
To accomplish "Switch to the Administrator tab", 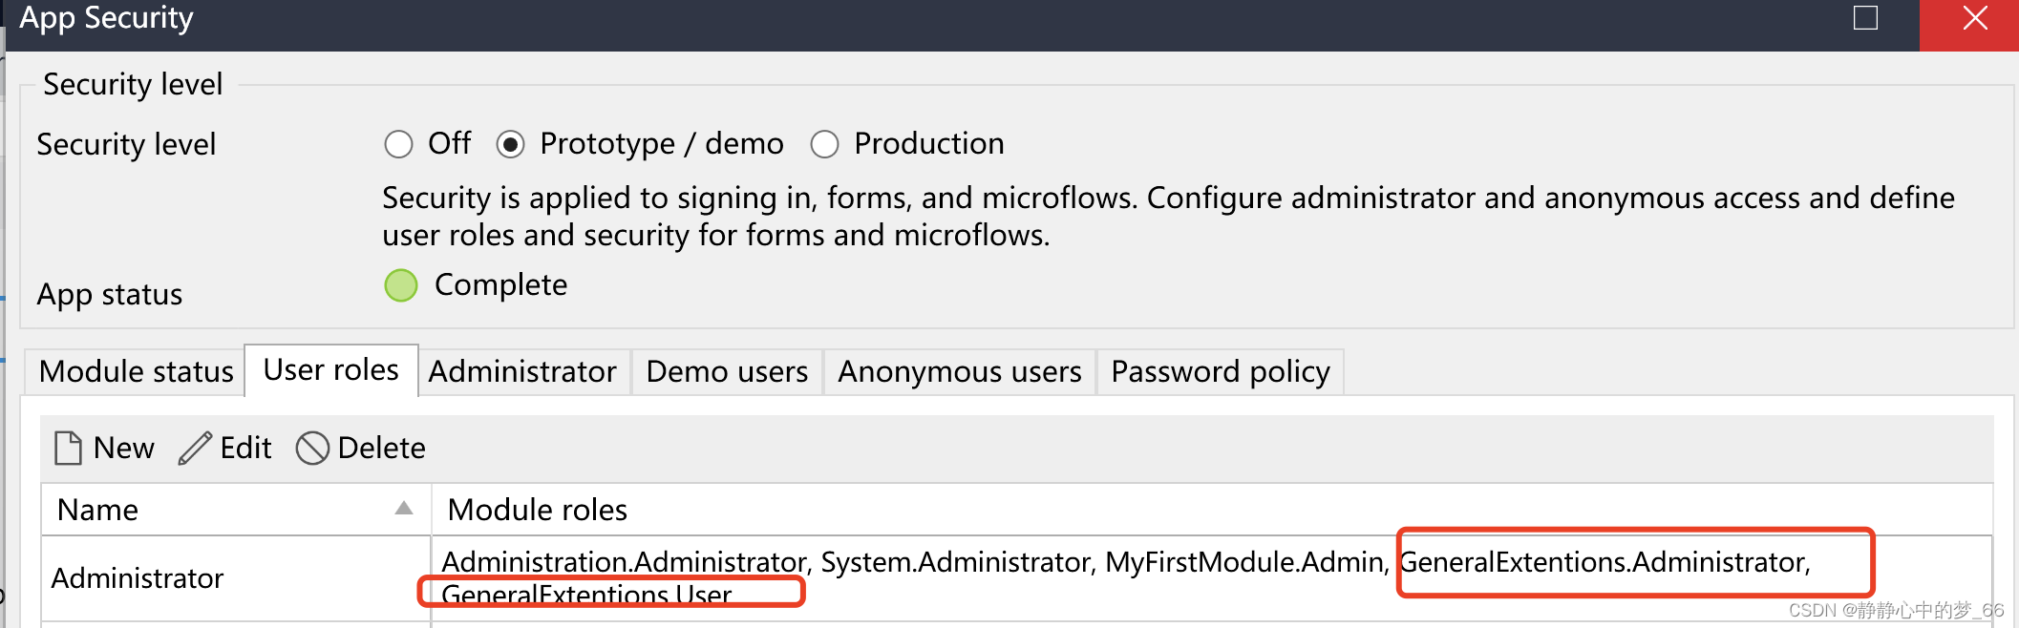I will [x=522, y=371].
